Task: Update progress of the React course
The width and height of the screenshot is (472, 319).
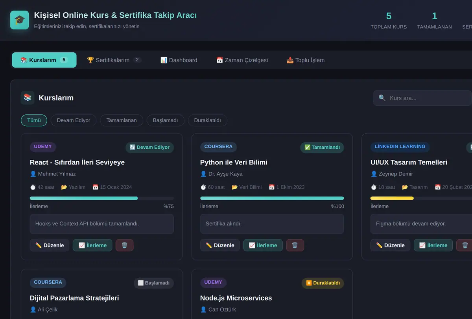Action: pos(92,245)
